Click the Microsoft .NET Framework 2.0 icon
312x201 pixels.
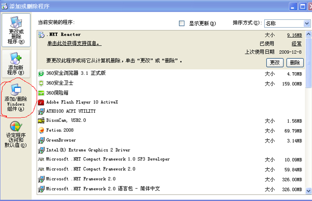41,179
